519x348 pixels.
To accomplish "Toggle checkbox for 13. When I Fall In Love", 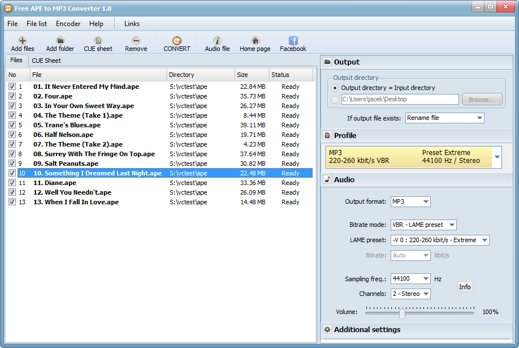I will click(x=12, y=202).
